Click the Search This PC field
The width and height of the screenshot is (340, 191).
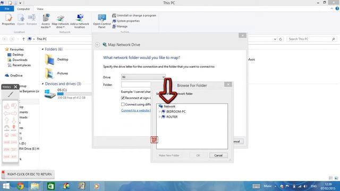tap(312, 39)
